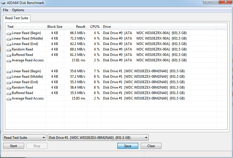Maximize the AIDA64 Disk Benchmark window
Screen dimensions: 233x158
click(x=215, y=2)
